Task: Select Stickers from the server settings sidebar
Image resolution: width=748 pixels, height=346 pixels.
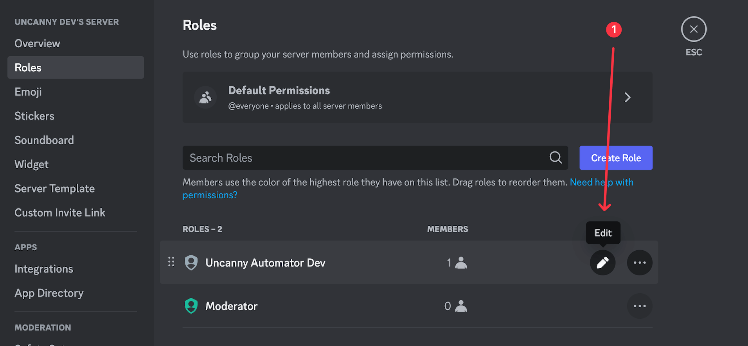Action: tap(34, 116)
